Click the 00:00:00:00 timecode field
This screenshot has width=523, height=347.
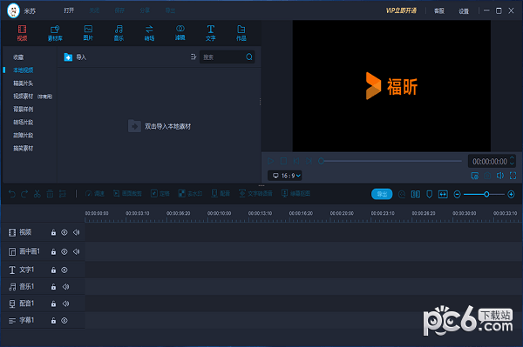click(x=489, y=162)
